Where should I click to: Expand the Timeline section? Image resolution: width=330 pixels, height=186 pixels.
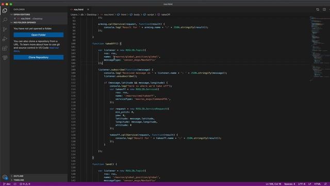pyautogui.click(x=19, y=180)
